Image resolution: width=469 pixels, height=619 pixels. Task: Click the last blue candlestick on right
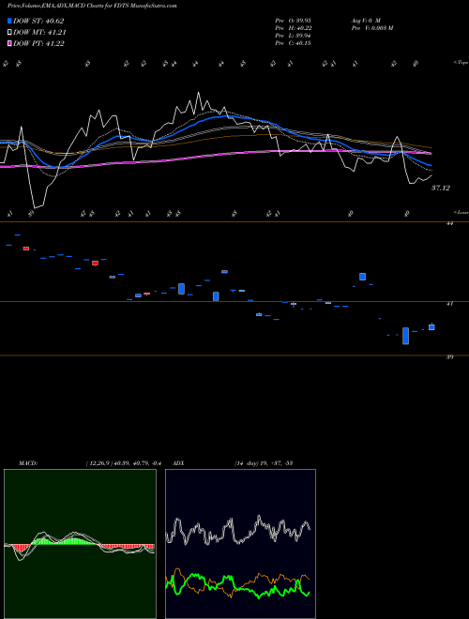tap(431, 327)
